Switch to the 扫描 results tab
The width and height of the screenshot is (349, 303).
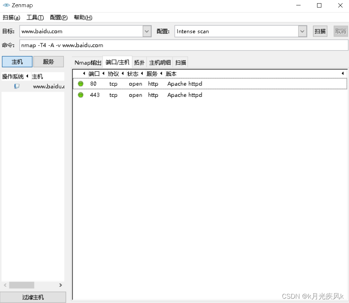tap(180, 62)
